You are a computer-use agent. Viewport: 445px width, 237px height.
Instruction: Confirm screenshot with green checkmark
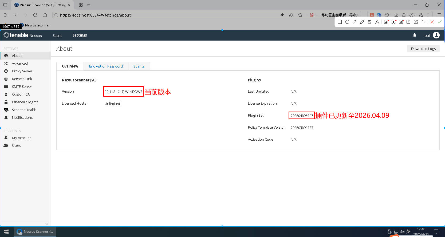coord(439,22)
